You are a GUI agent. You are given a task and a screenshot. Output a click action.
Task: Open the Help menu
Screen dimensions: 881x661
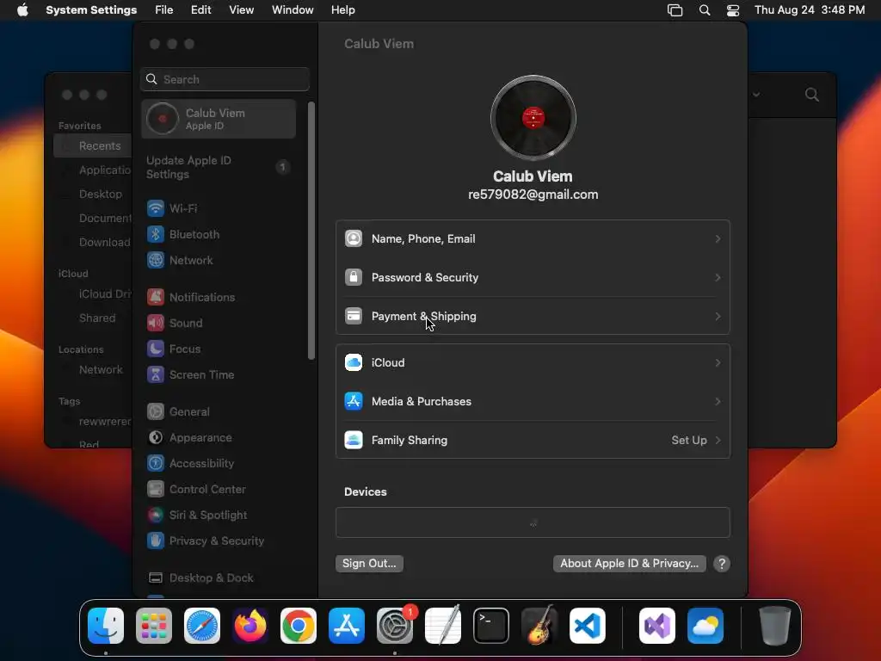pyautogui.click(x=342, y=10)
